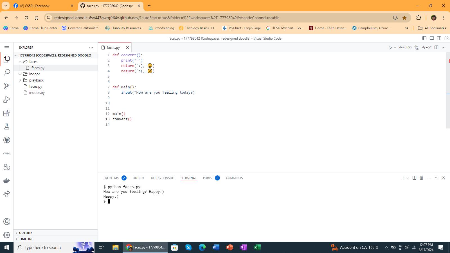Open editor More Actions ellipsis

point(444,48)
